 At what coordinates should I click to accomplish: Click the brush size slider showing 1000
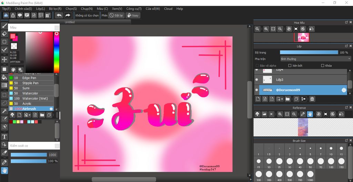click(x=29, y=155)
